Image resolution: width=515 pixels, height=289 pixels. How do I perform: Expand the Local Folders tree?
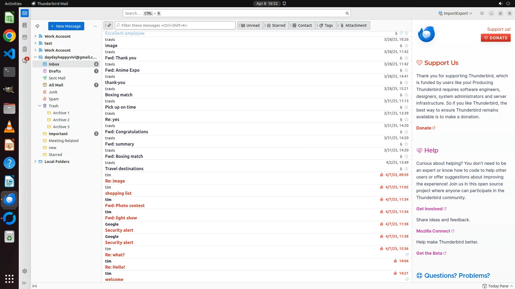coord(35,162)
